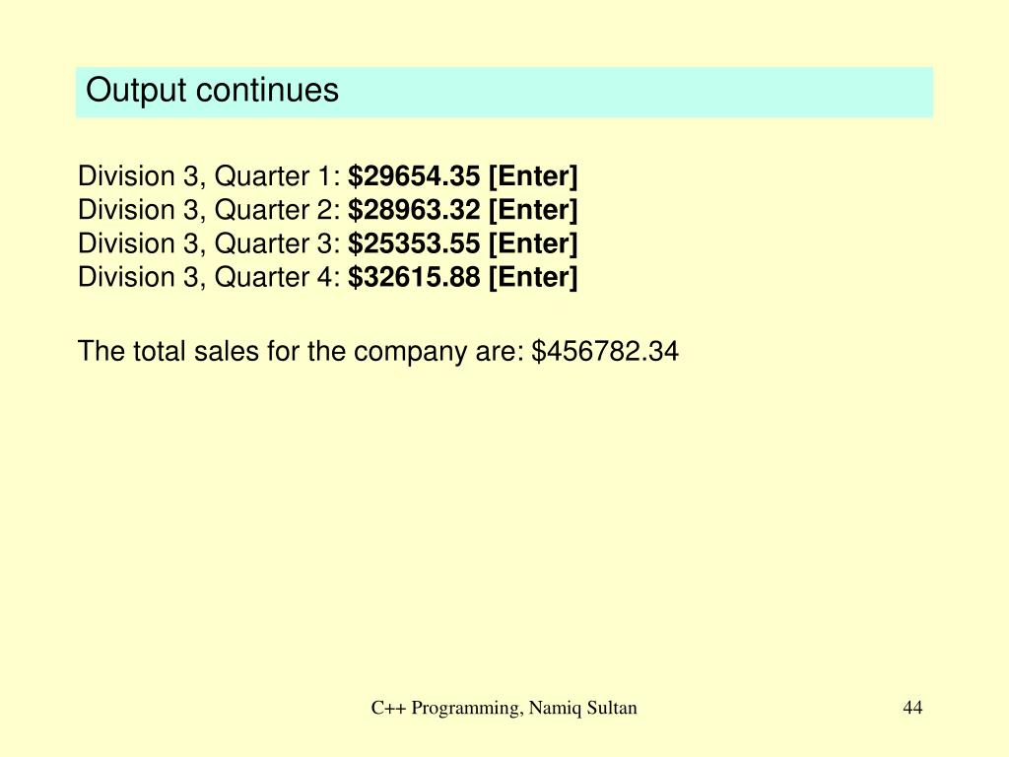Select the $25353.55 sales value
Screen dimensions: 1009x757
click(x=414, y=244)
